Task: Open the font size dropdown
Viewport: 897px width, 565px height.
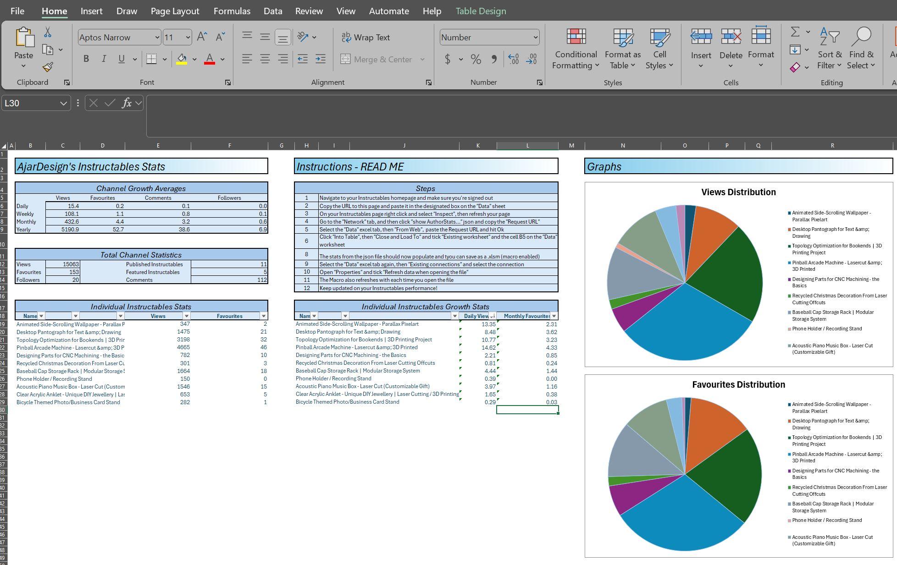Action: tap(188, 38)
